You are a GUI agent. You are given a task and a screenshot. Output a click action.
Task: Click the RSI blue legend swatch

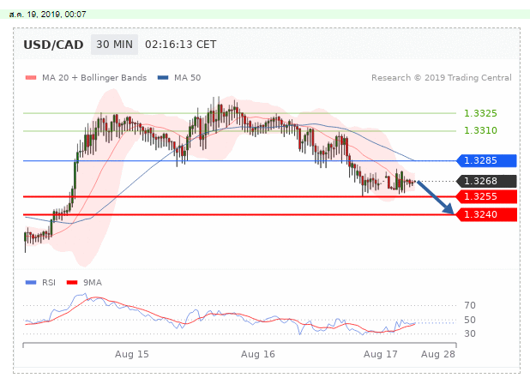click(x=31, y=282)
